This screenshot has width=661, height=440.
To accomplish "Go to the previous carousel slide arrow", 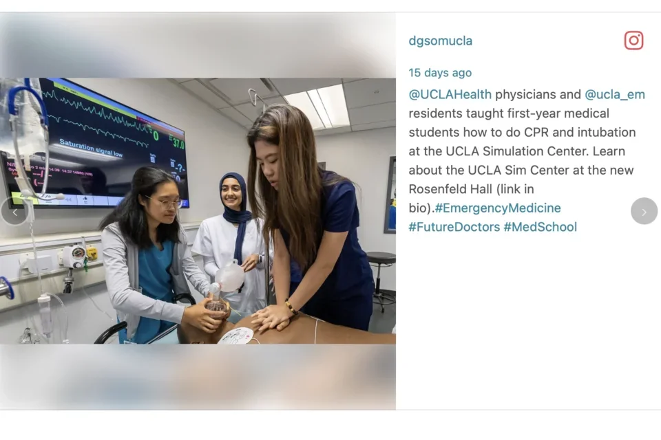I will pyautogui.click(x=14, y=212).
